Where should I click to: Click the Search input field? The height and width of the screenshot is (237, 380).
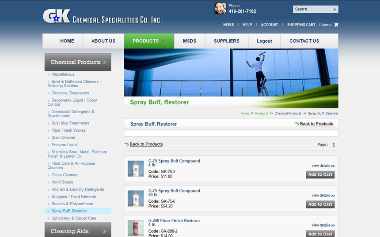pos(312,9)
